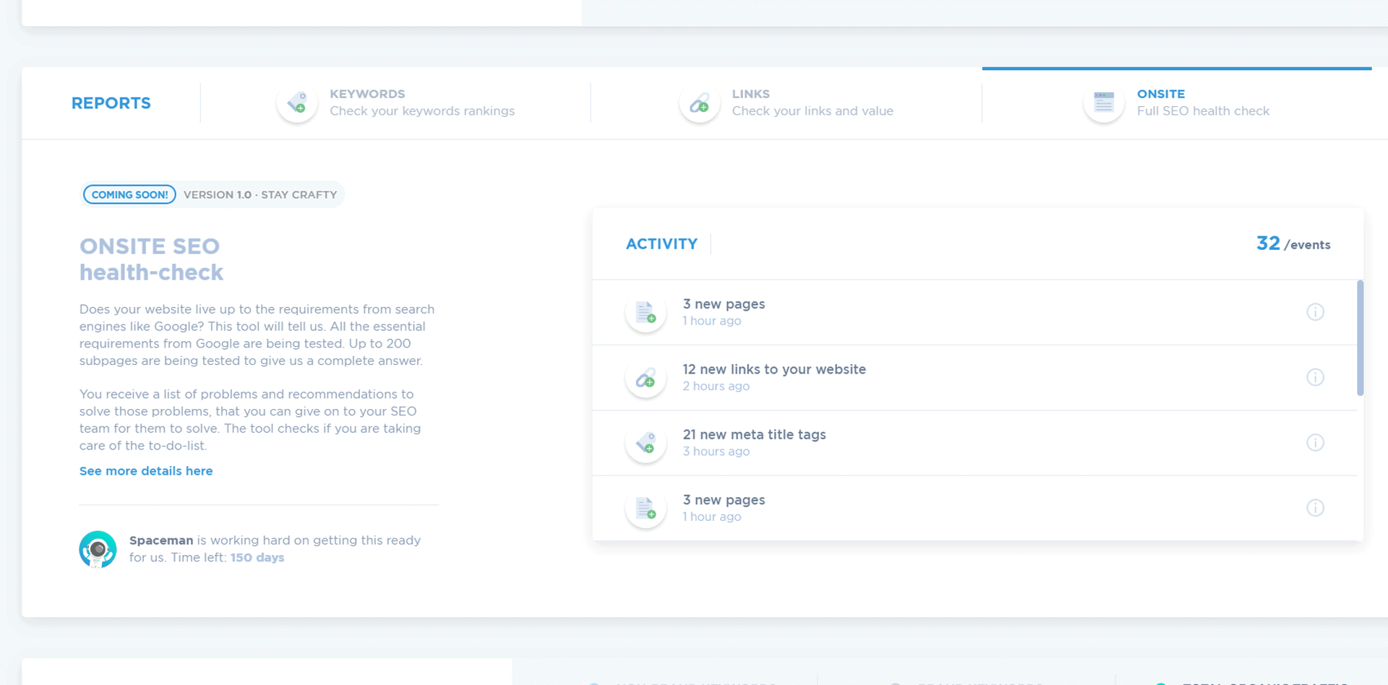This screenshot has width=1388, height=685.
Task: Click the ACTIVITY panel heading
Action: click(661, 244)
